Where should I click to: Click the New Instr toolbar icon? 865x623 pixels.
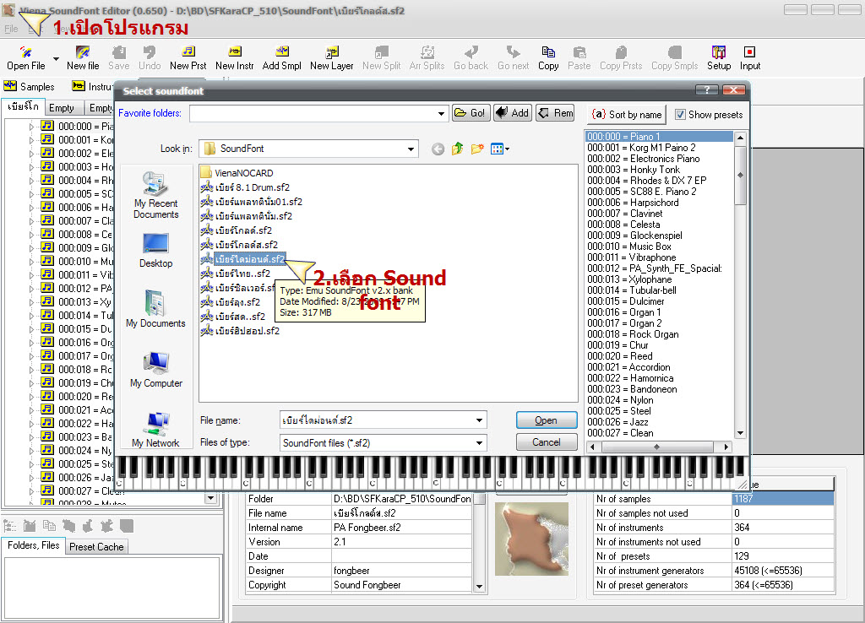point(235,58)
